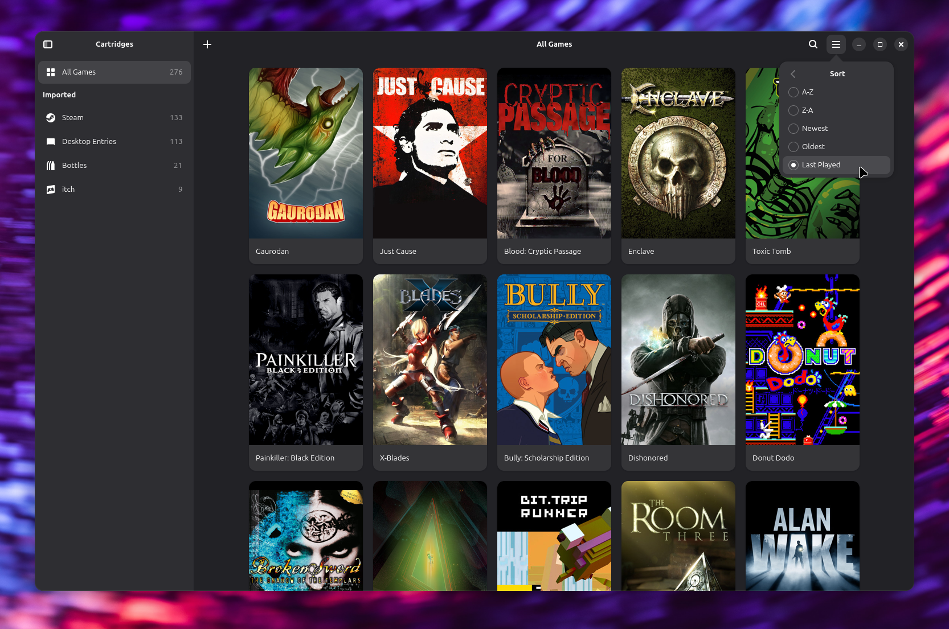Screen dimensions: 949x629
Task: Open Bit.Trip Runner game cover
Action: (x=554, y=536)
